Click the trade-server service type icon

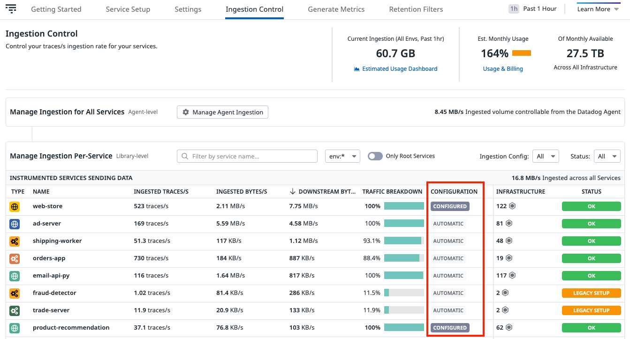tap(15, 310)
